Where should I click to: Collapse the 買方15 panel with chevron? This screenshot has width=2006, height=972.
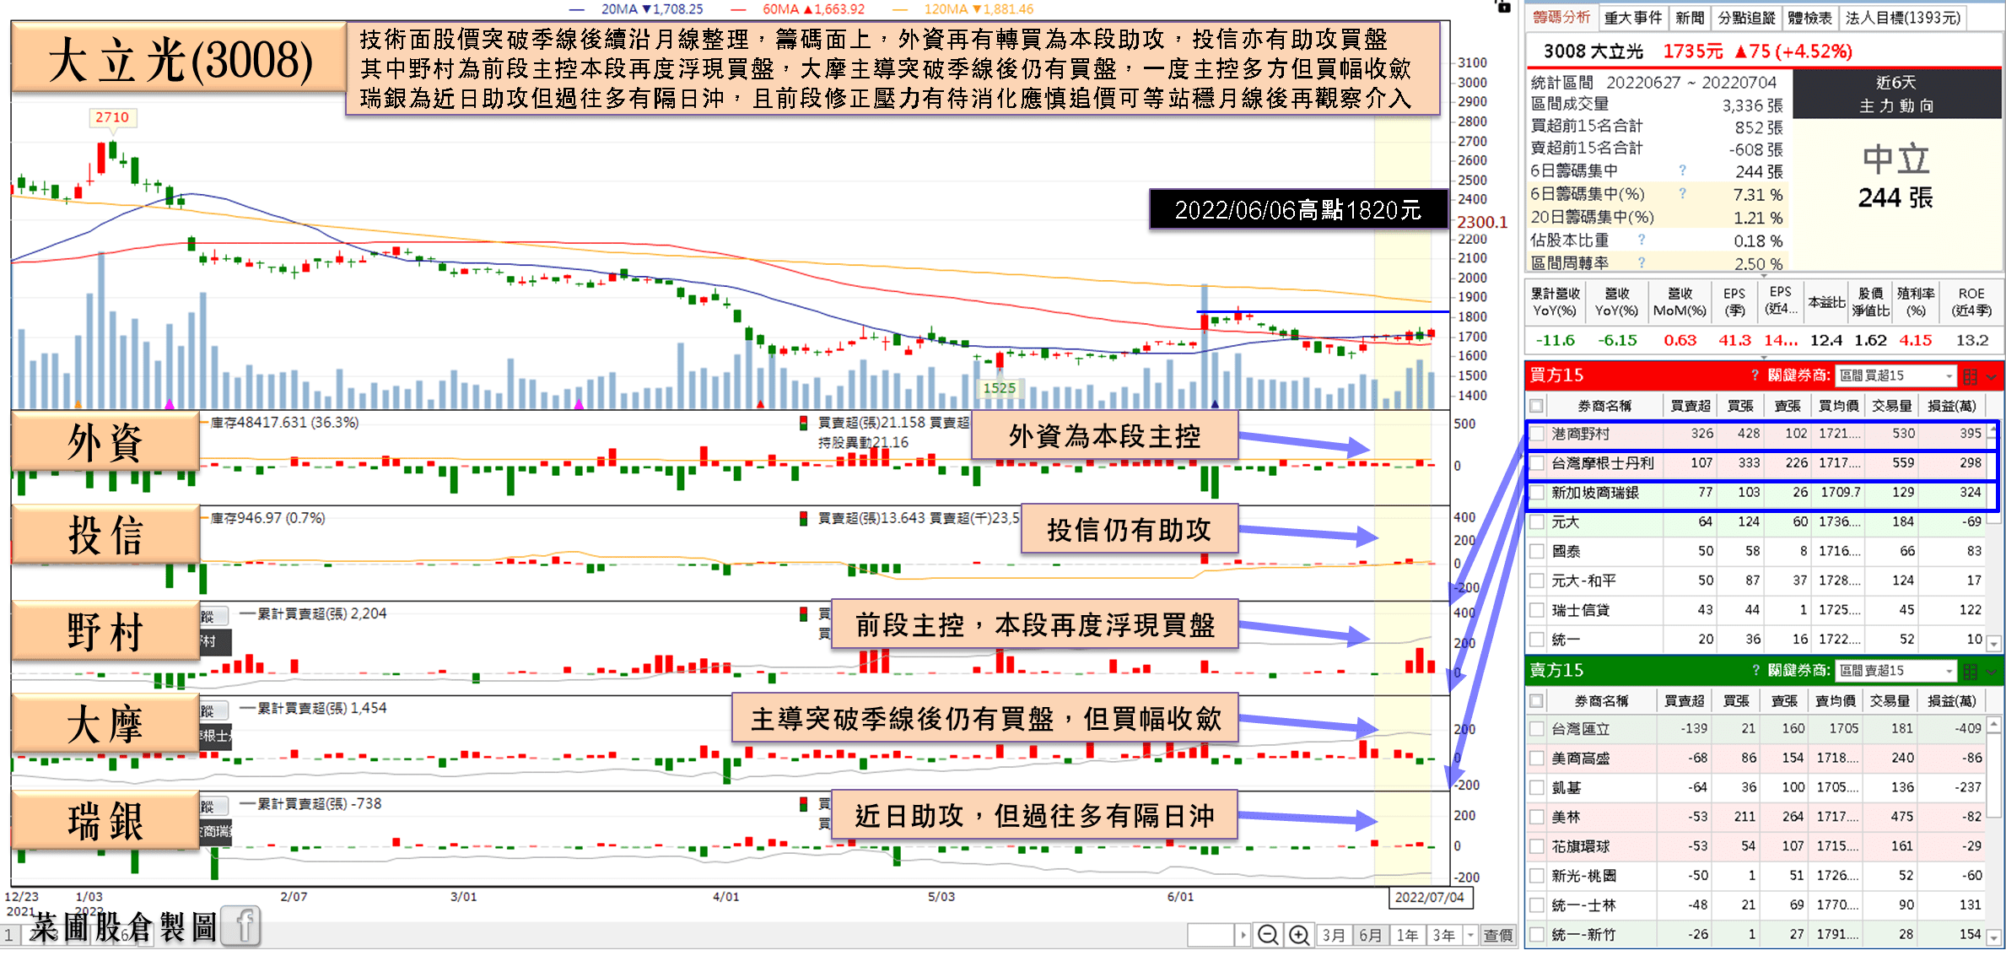[1992, 376]
